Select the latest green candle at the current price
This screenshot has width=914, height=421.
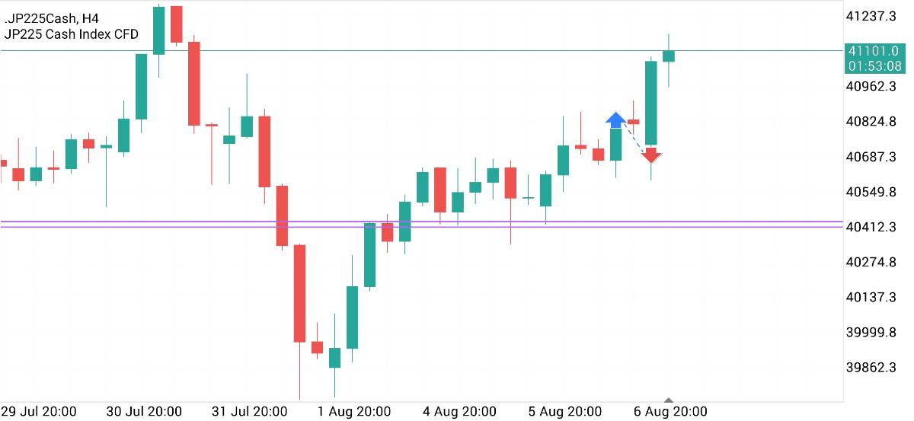pos(669,56)
